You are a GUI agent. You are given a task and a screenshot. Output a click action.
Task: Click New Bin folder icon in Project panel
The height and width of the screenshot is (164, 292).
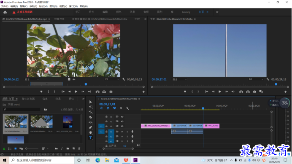click(x=68, y=148)
